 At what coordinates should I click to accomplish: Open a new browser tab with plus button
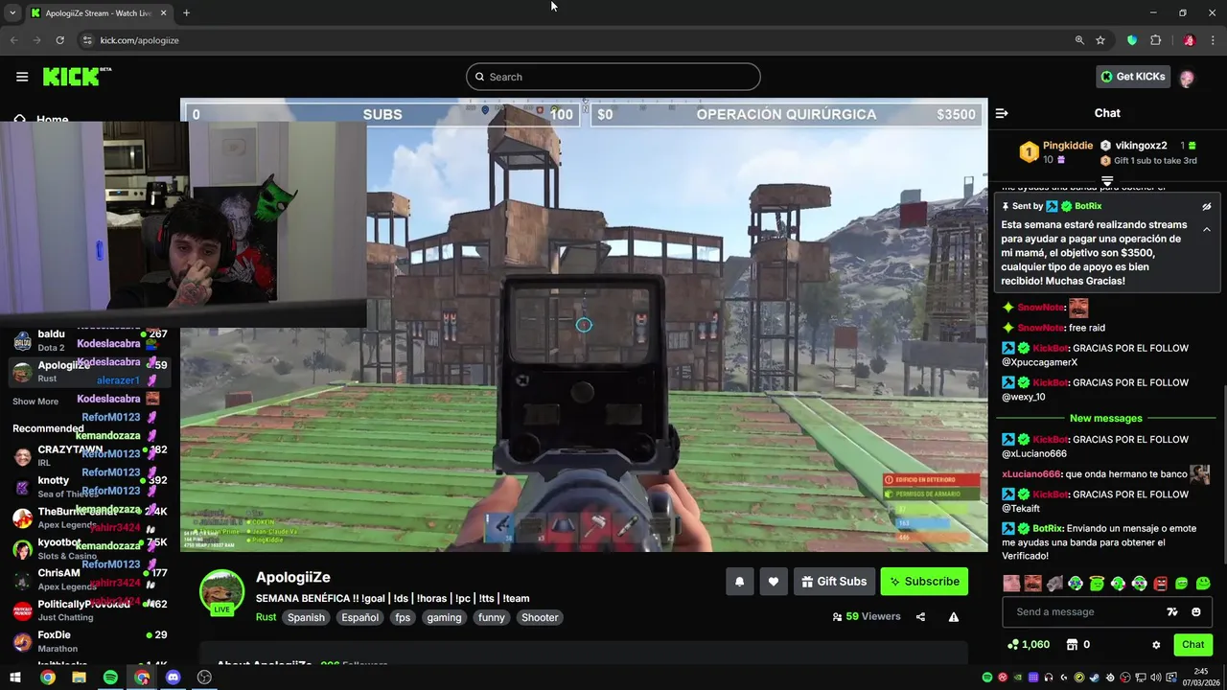pyautogui.click(x=186, y=13)
